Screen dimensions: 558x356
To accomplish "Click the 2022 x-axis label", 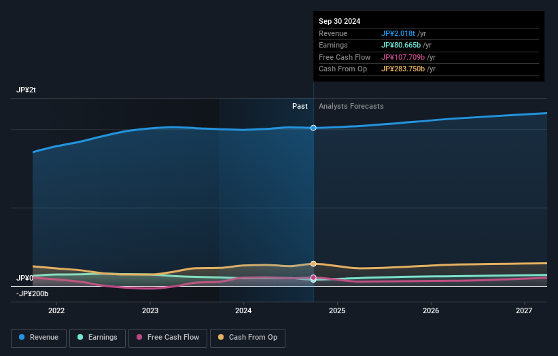I will [x=56, y=311].
